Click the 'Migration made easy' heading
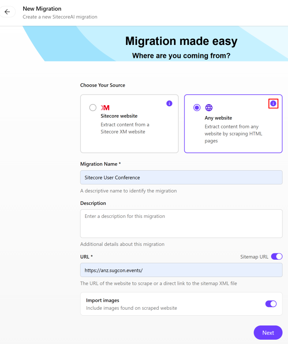Image resolution: width=288 pixels, height=344 pixels. click(181, 41)
